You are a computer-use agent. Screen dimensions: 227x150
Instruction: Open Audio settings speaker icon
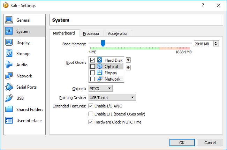[x=9, y=65]
